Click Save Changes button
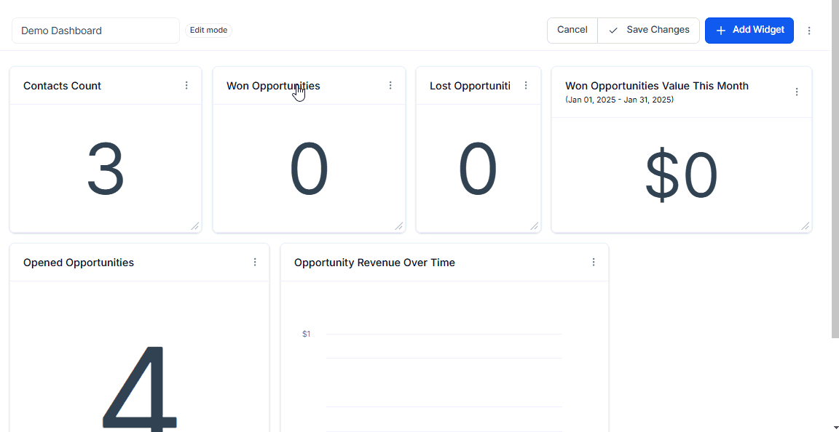The width and height of the screenshot is (839, 432). pos(648,30)
